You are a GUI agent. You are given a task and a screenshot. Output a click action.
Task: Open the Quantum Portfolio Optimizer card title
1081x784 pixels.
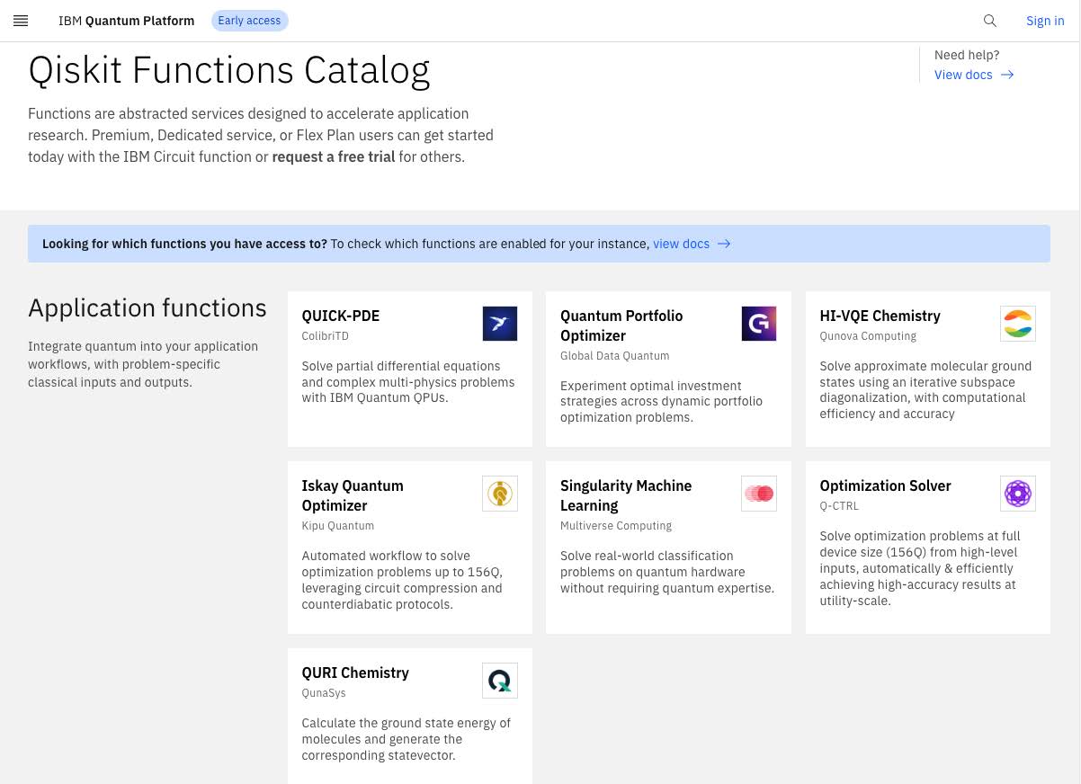[x=621, y=325]
